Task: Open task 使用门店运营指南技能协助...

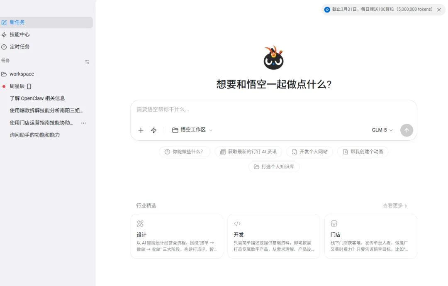Action: 41,123
